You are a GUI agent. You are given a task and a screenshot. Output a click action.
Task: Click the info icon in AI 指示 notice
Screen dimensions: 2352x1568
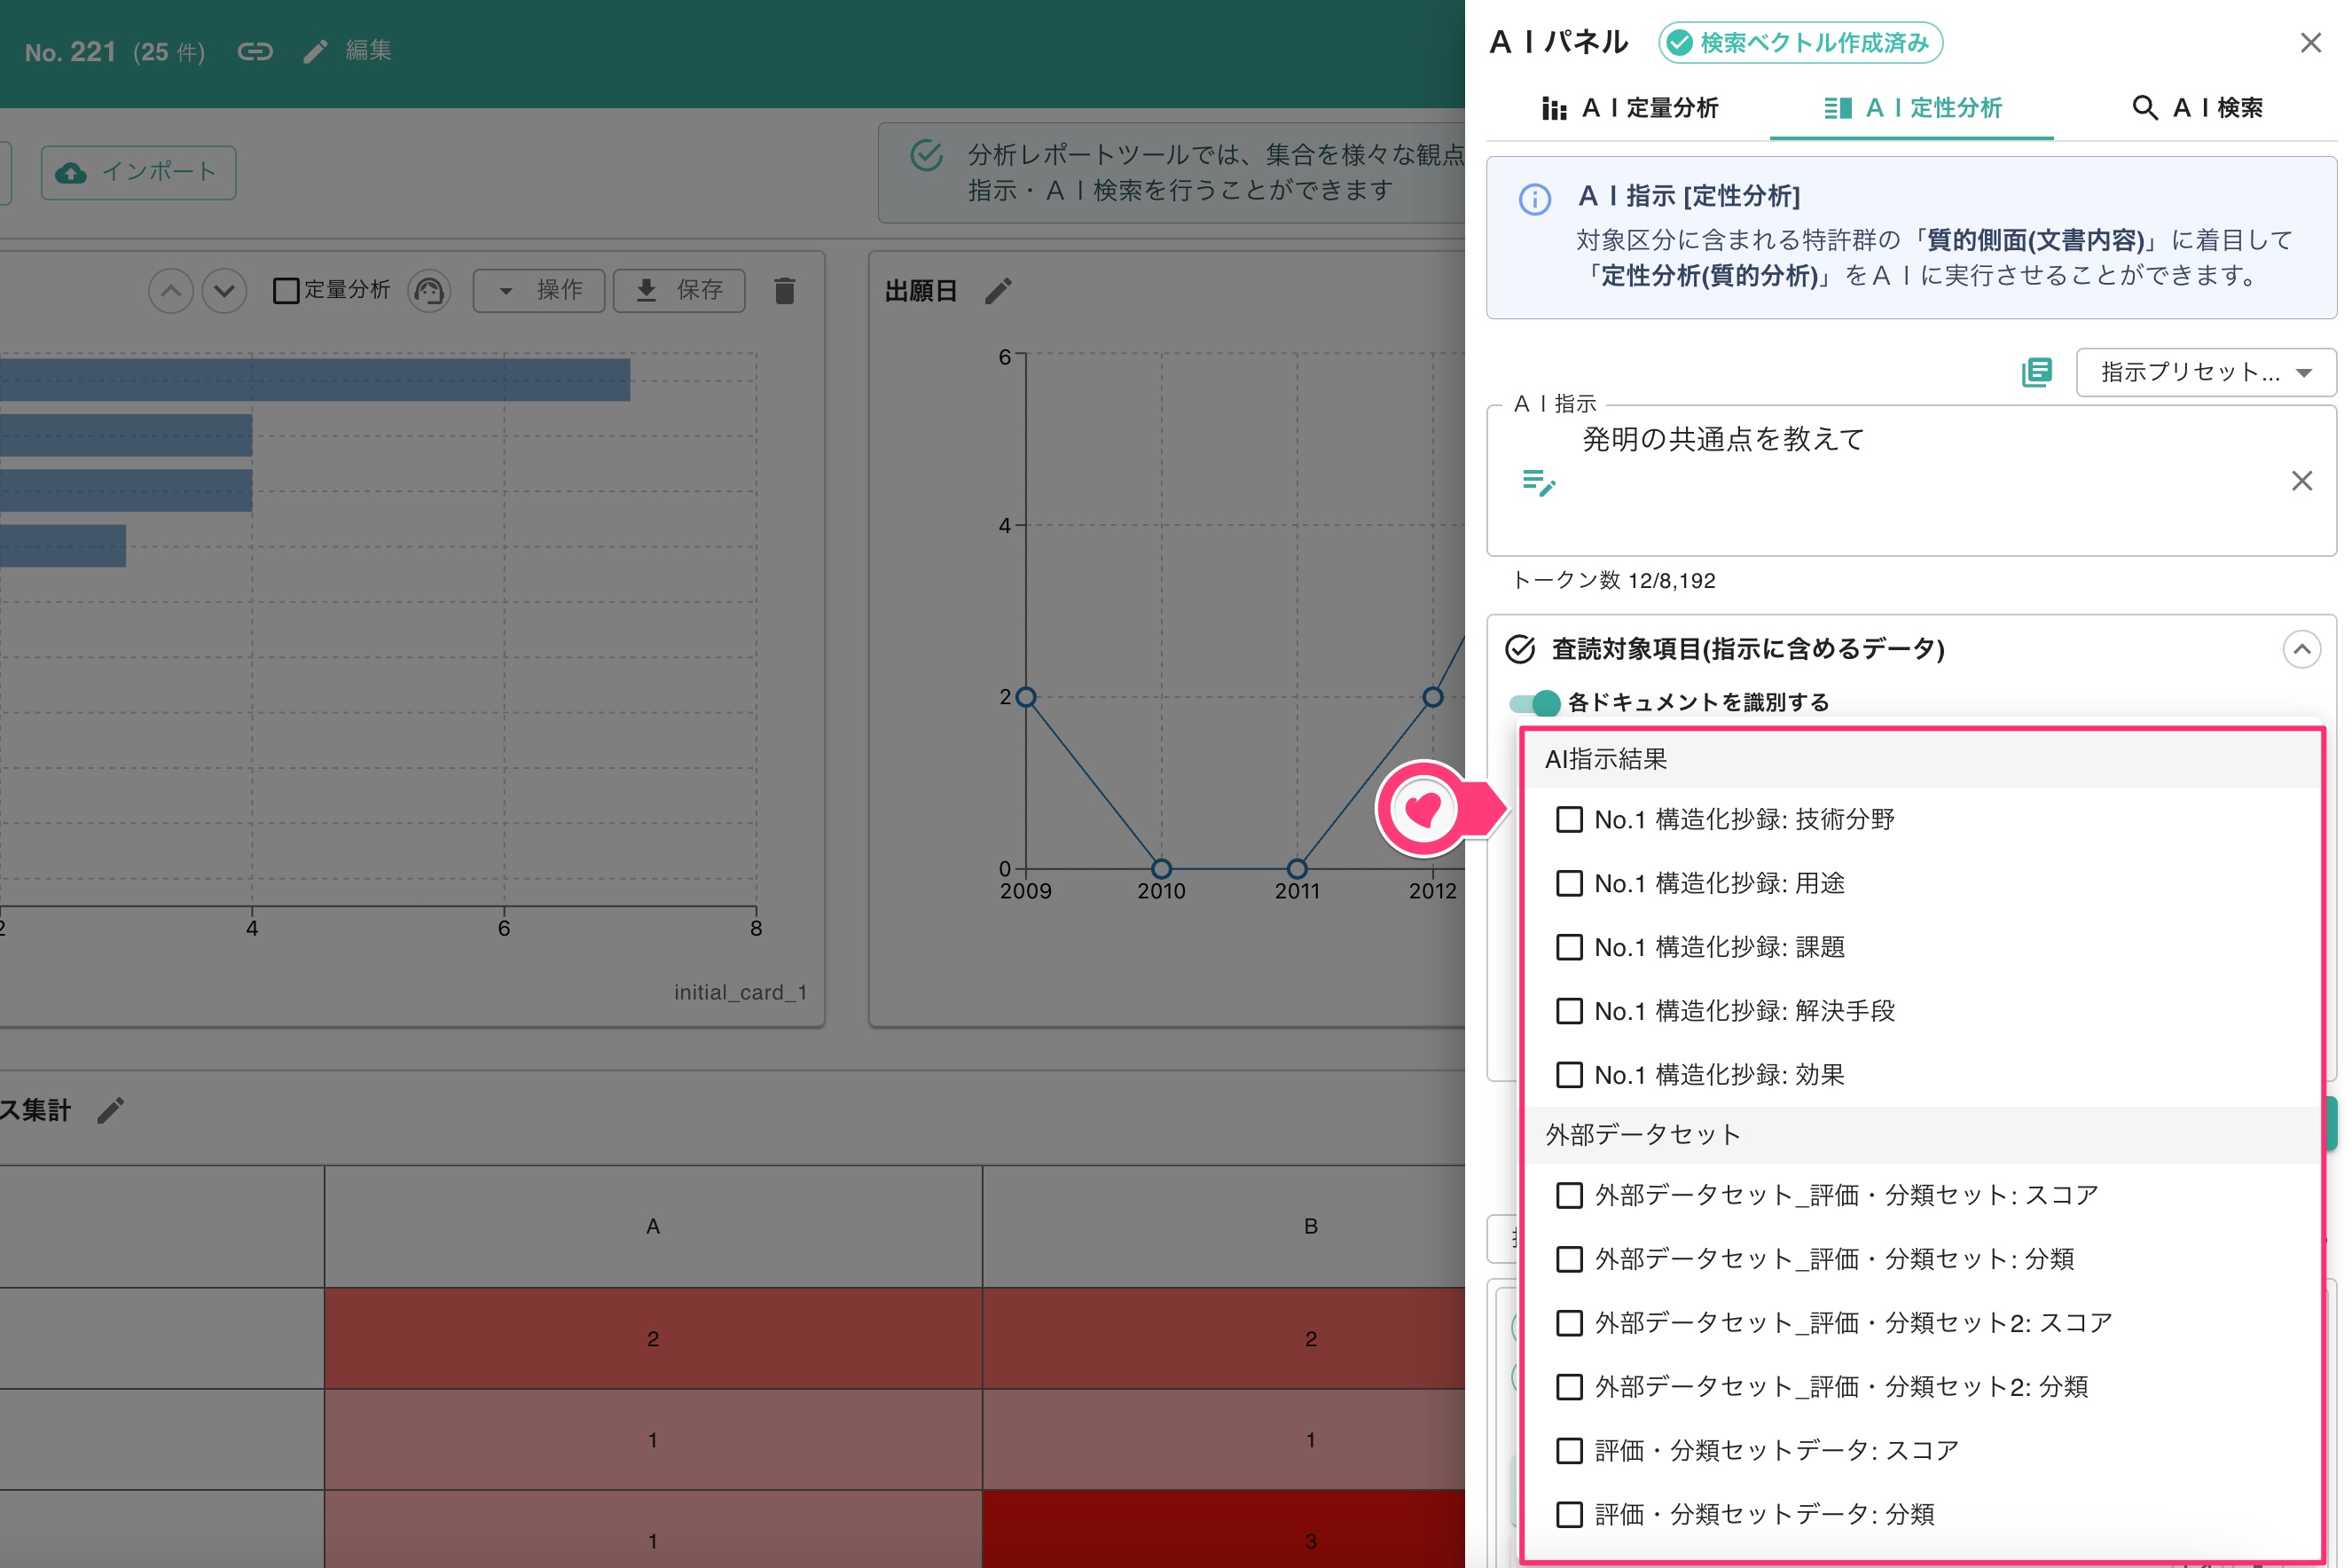pos(1535,200)
